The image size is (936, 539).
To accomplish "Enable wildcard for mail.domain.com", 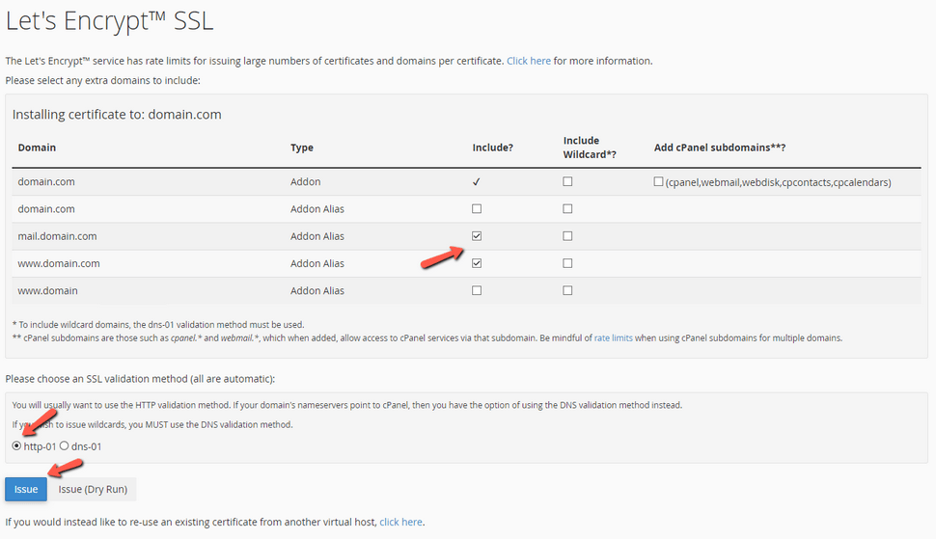I will pyautogui.click(x=567, y=236).
